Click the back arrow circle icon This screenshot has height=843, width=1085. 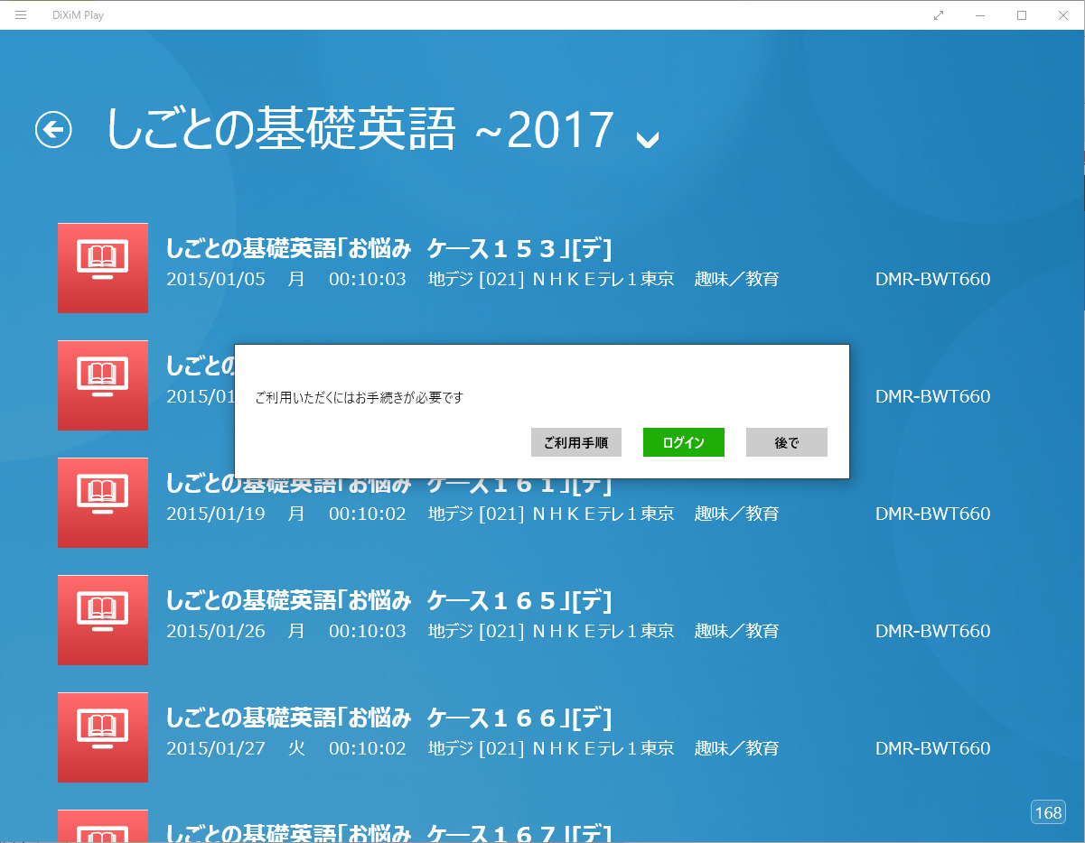pos(53,130)
